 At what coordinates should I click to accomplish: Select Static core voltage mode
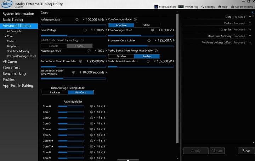click(x=147, y=25)
